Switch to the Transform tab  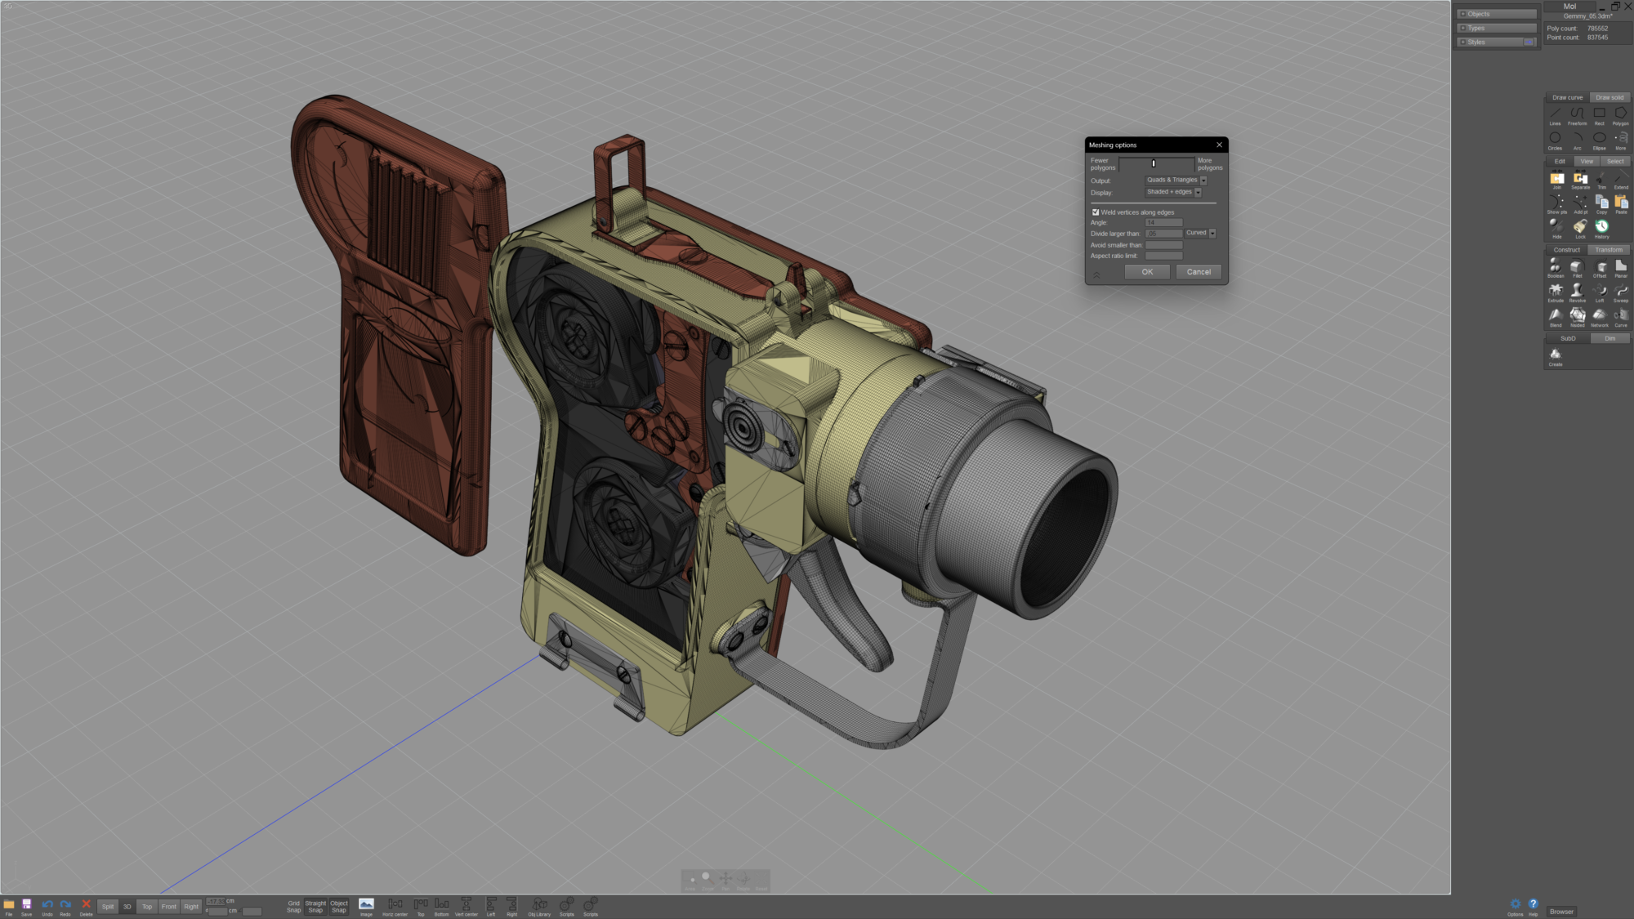(x=1608, y=250)
